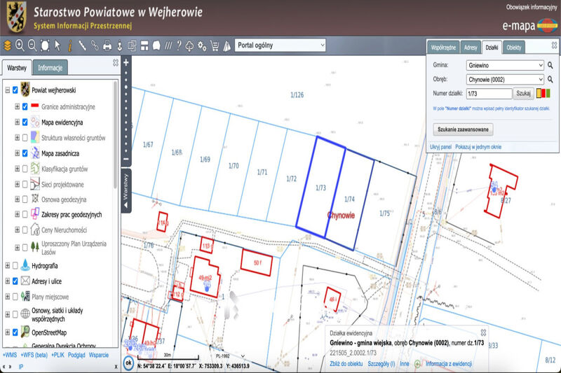Expand the Adresy i ulice tree node
561x373 pixels.
tap(7, 281)
